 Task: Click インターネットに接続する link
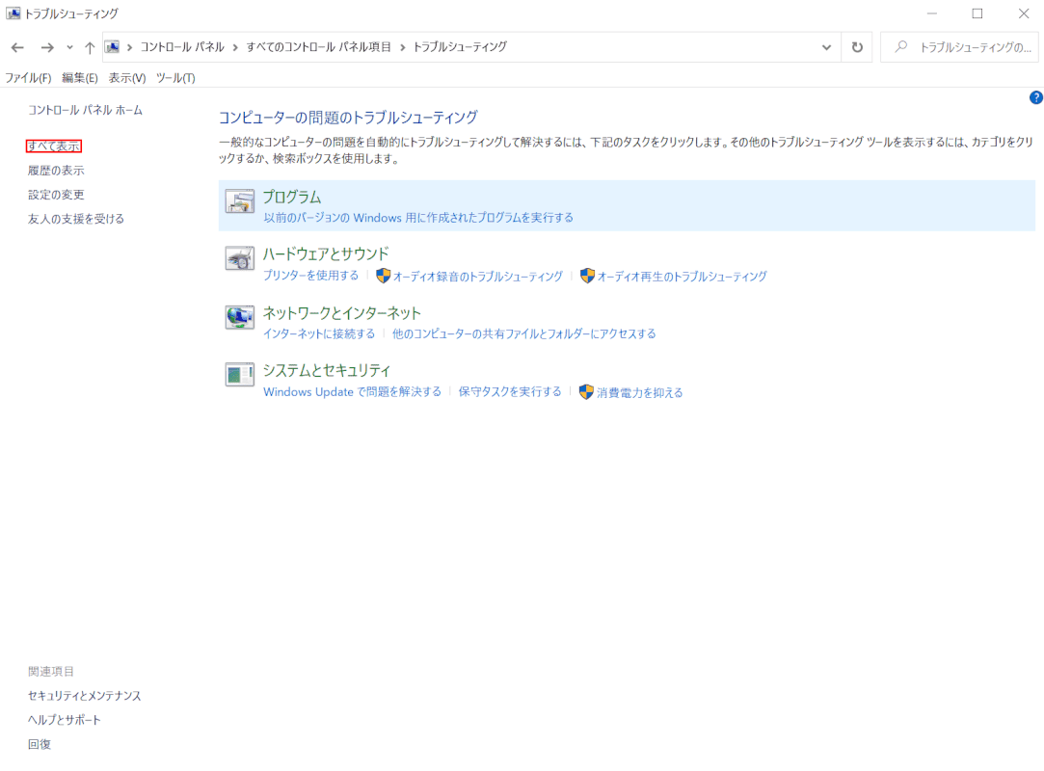coord(319,333)
